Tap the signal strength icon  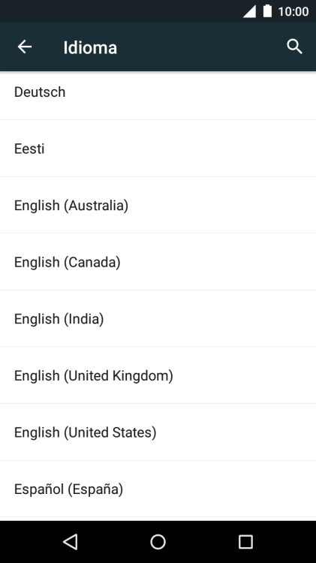[249, 11]
